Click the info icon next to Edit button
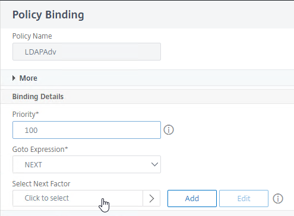The width and height of the screenshot is (294, 216). coord(278,198)
